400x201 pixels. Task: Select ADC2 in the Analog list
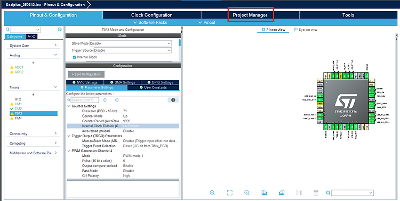19,72
